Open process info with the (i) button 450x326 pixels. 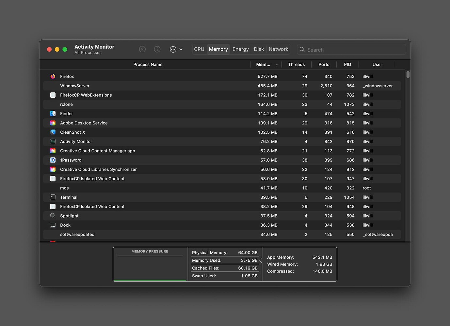(157, 49)
